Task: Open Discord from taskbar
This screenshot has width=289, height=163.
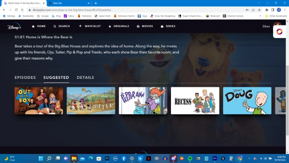Action: (173, 158)
